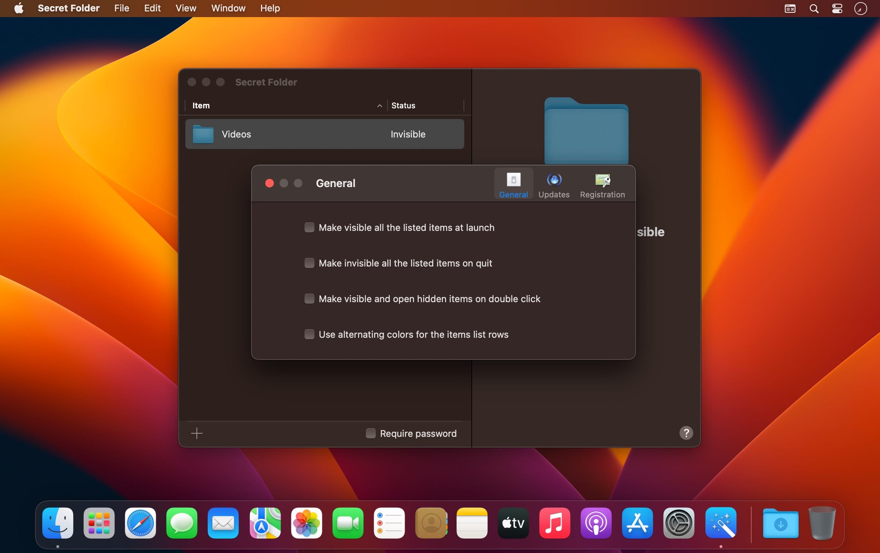880x553 pixels.
Task: Sort the list by the Item column
Action: pyautogui.click(x=286, y=105)
